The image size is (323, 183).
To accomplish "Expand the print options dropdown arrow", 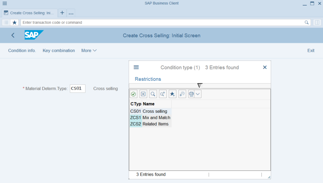I will (x=198, y=94).
